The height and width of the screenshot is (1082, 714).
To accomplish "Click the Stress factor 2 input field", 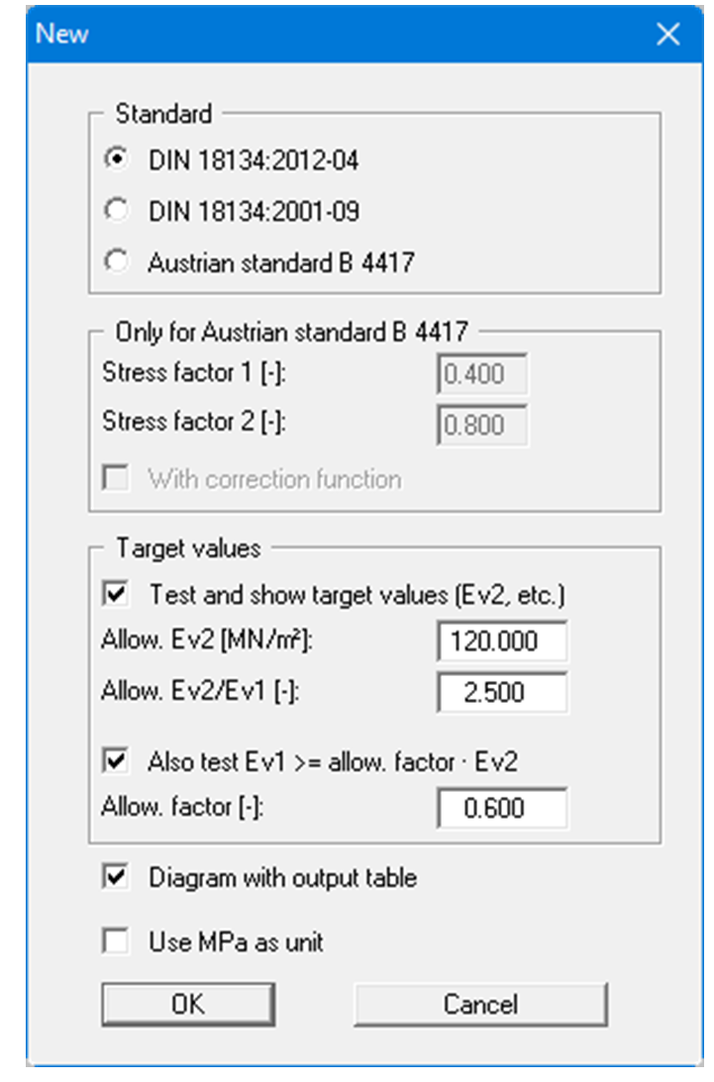I will click(481, 424).
